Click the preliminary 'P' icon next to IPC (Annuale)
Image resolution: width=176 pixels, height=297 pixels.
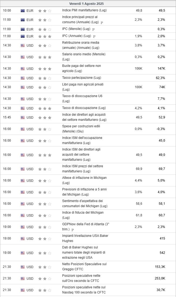[x=94, y=36]
